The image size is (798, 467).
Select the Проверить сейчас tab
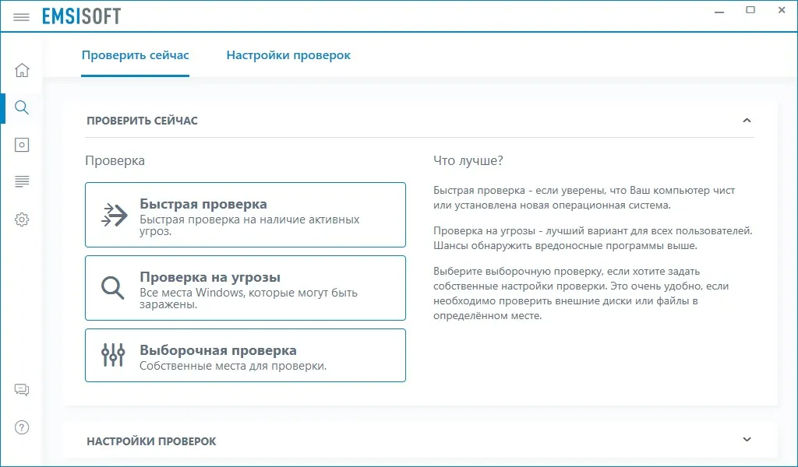135,55
